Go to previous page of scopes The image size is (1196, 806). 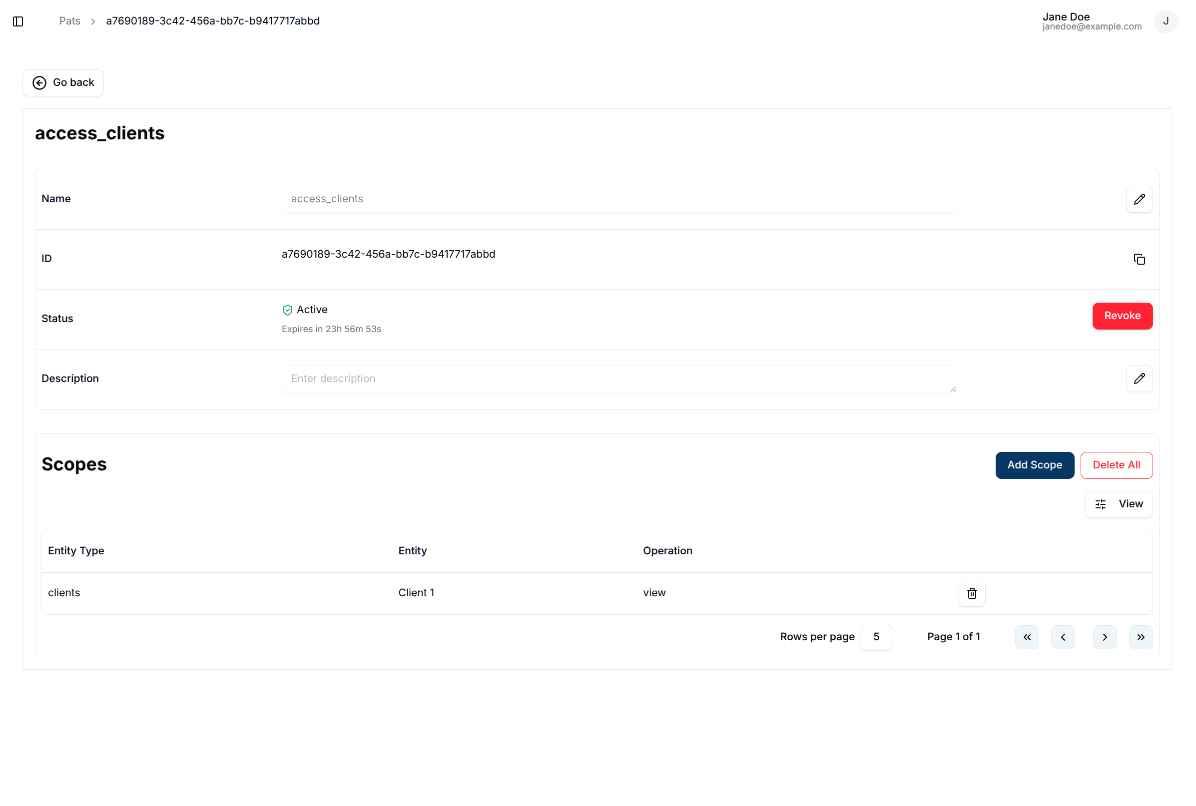pyautogui.click(x=1062, y=637)
